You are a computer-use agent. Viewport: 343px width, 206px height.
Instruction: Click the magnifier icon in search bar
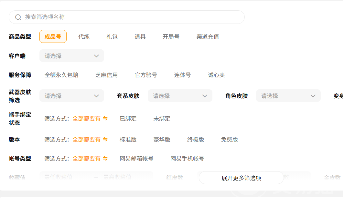[x=18, y=17]
